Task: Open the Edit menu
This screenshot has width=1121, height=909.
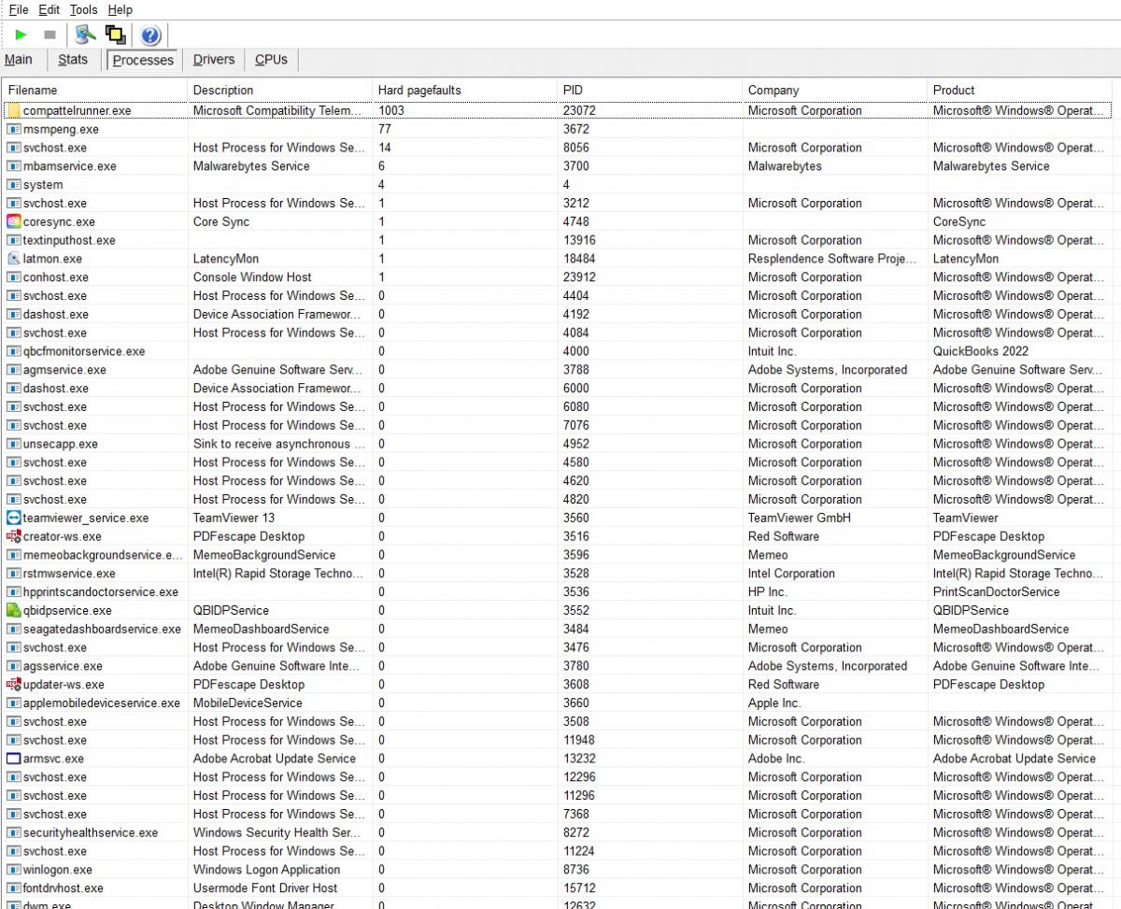Action: tap(50, 9)
